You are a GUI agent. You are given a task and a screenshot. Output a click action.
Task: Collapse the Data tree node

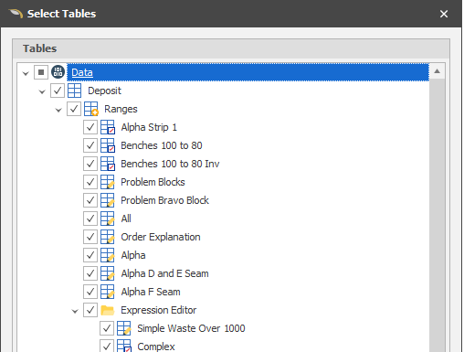point(26,73)
